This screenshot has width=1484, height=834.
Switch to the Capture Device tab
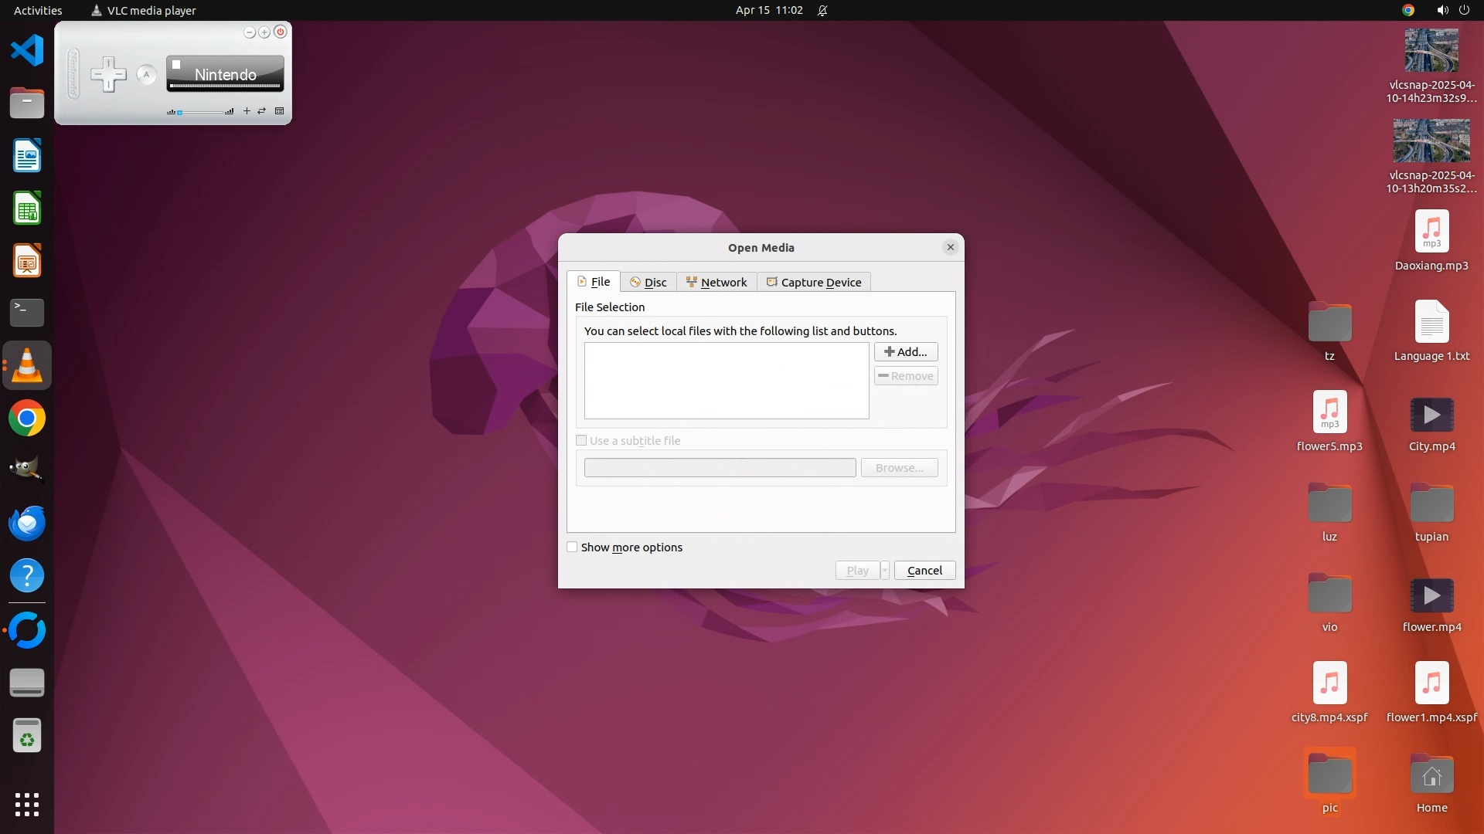[814, 282]
